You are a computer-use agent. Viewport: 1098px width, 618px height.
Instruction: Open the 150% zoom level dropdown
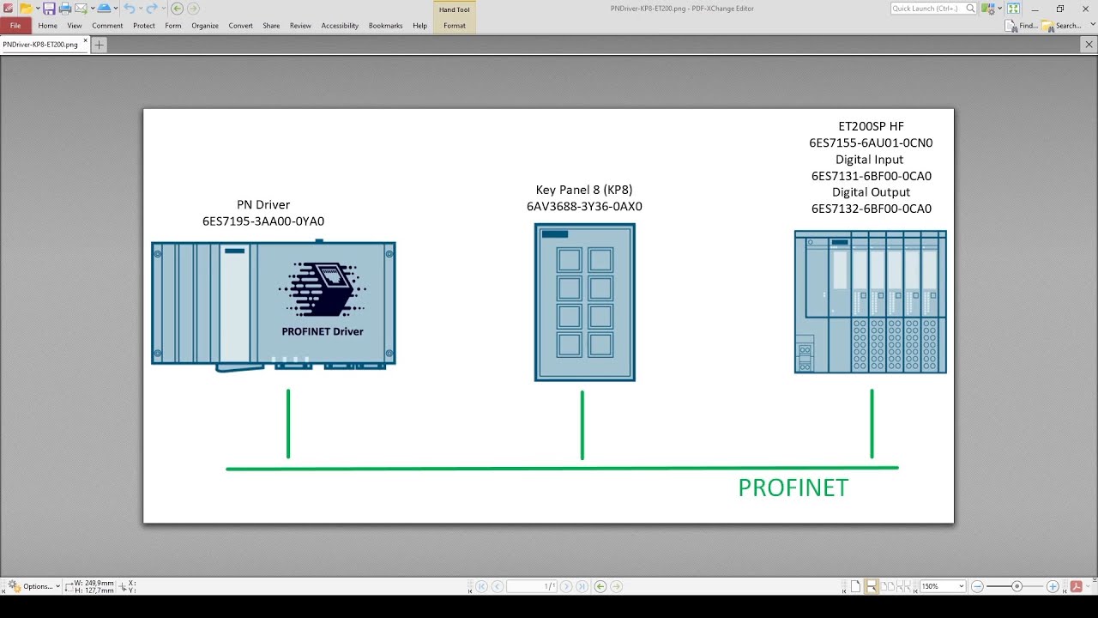coord(961,586)
